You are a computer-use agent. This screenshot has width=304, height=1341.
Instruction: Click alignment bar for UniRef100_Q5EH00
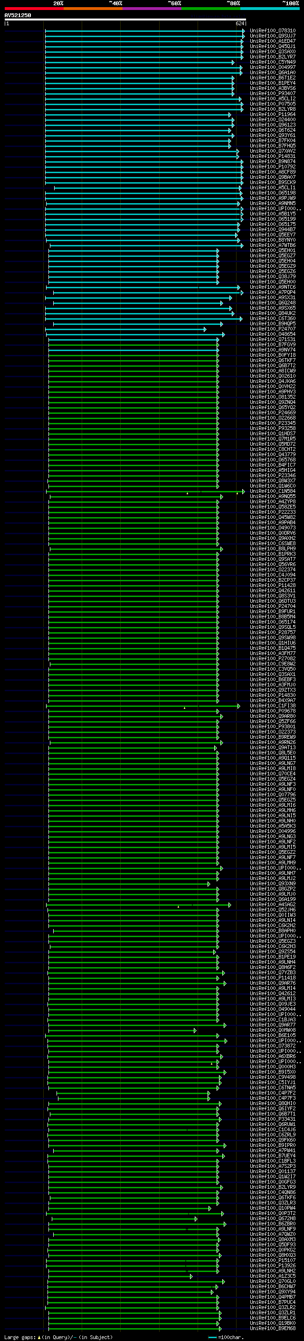click(133, 282)
